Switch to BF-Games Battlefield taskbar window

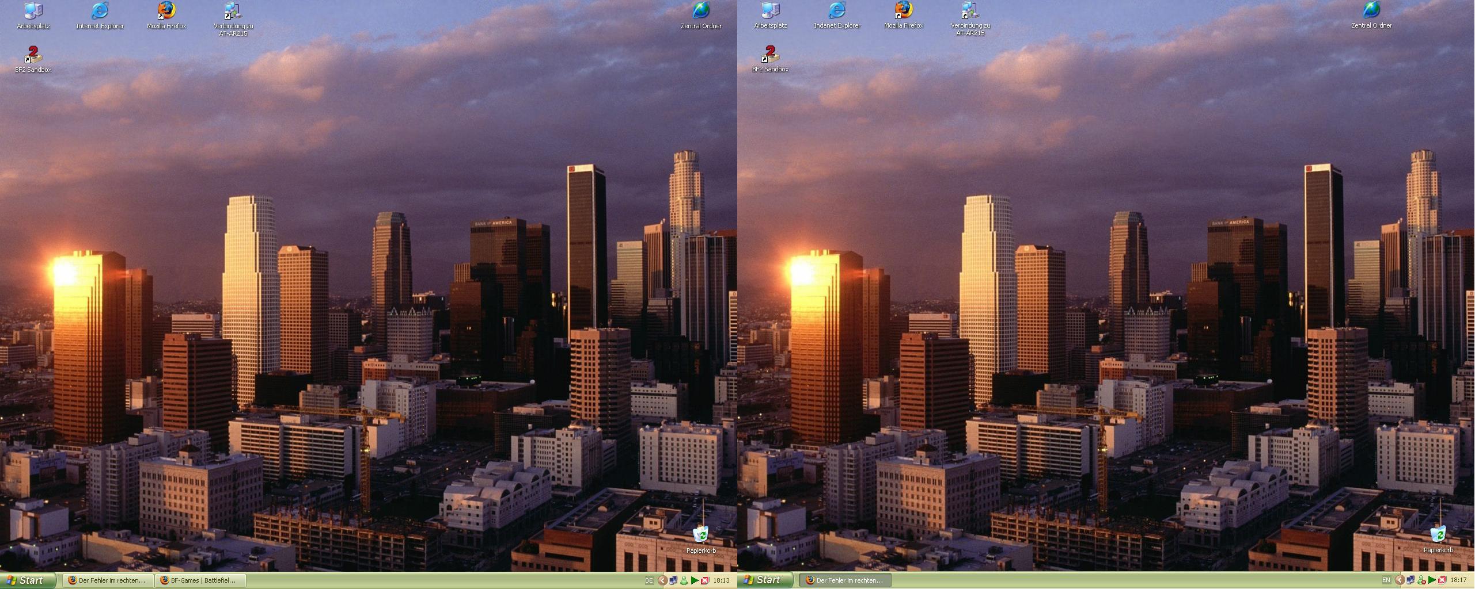[x=200, y=580]
